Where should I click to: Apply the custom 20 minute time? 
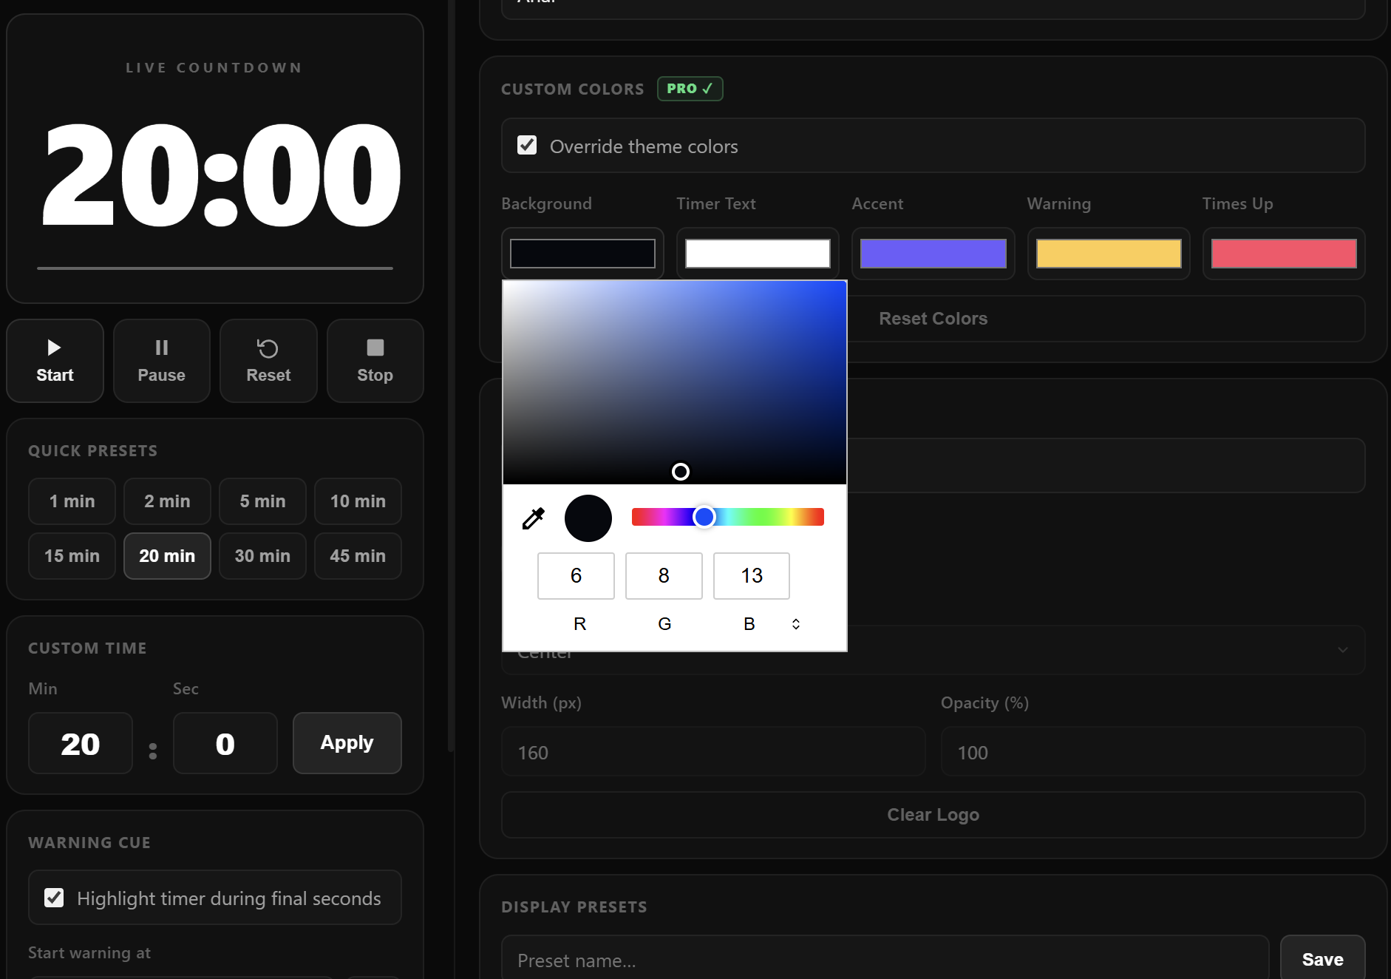click(x=347, y=742)
